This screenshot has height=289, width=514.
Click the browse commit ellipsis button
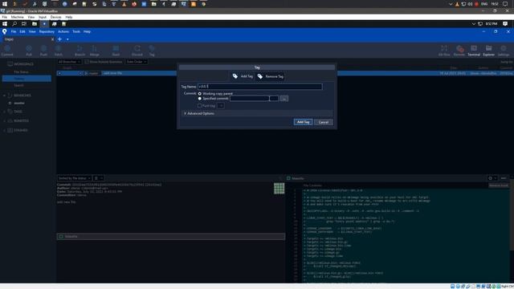point(284,99)
